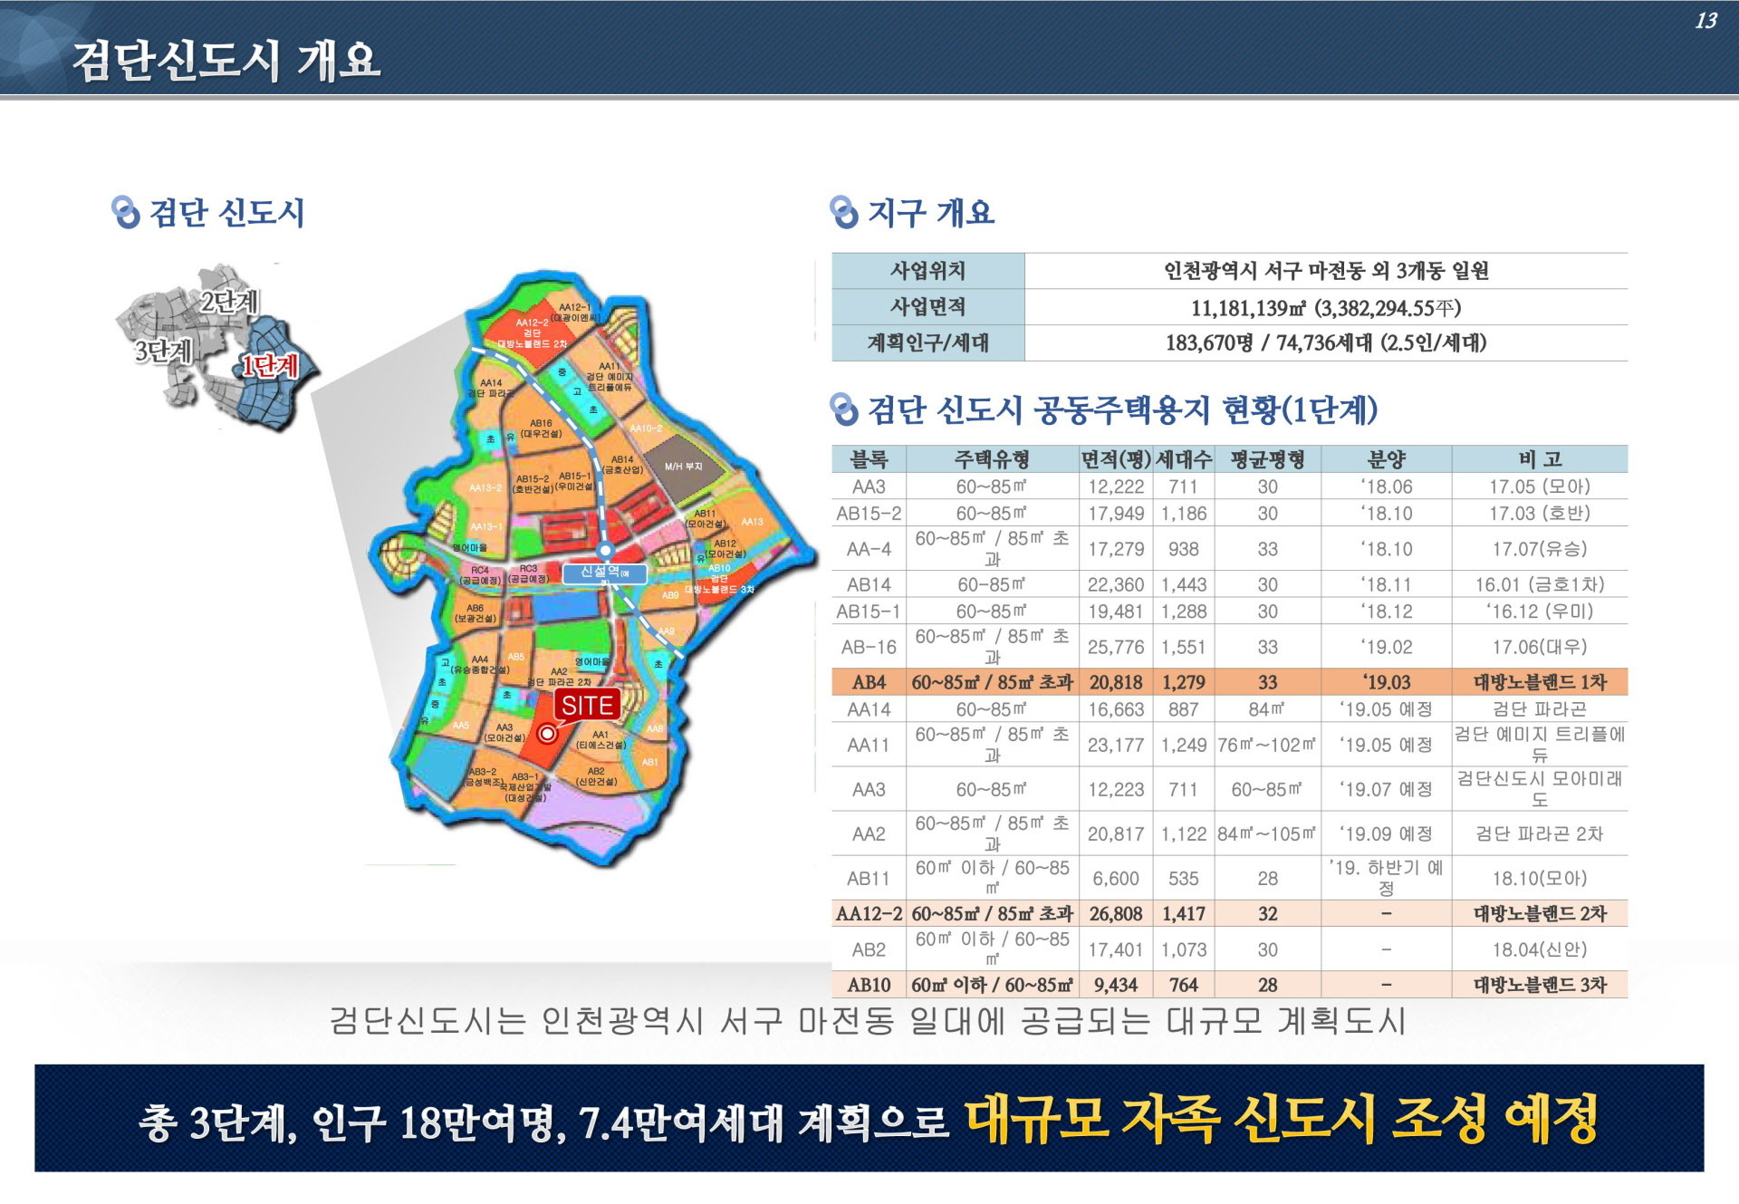Click the 계획인구/세대 row header

928,343
